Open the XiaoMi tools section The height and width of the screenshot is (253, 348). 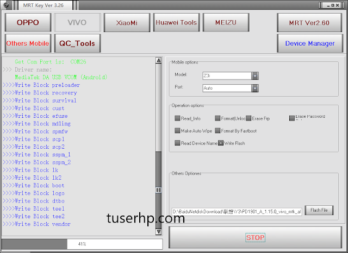(x=127, y=22)
